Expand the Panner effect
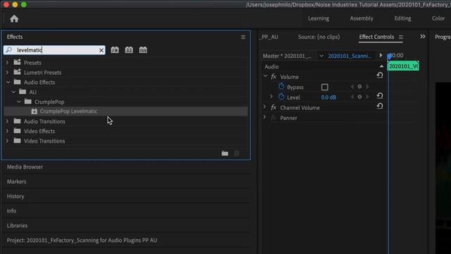Viewport: 451px width, 254px height. [x=265, y=118]
